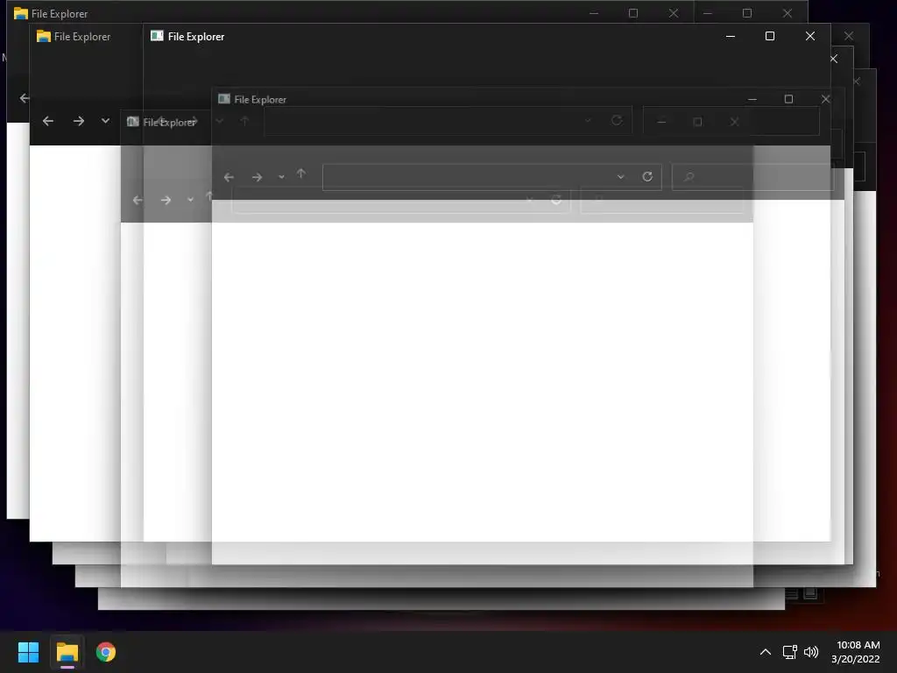897x673 pixels.
Task: Switch to large icons view at window corner
Action: (x=810, y=593)
